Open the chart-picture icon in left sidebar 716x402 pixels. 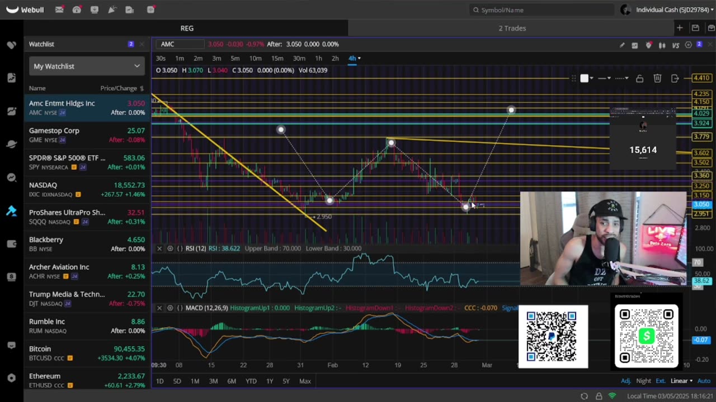point(11,111)
